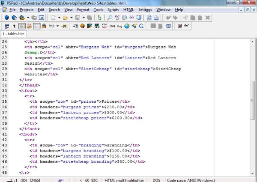Click line number 33 in the gutter

coord(4,91)
